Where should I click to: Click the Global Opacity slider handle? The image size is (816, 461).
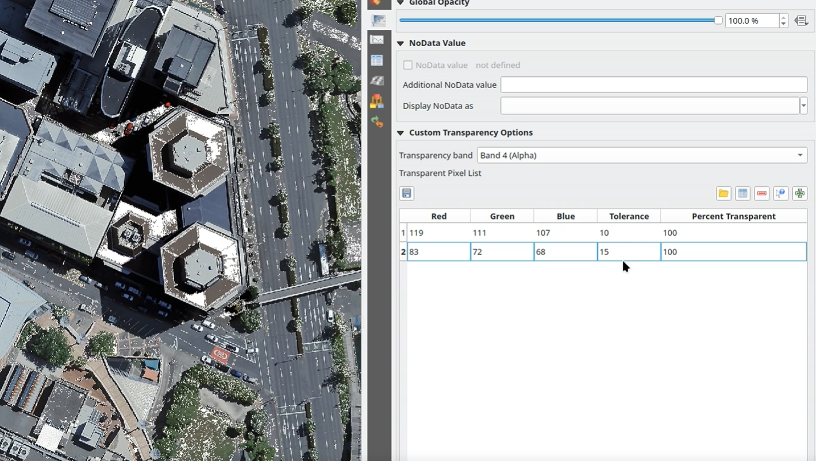coord(718,21)
